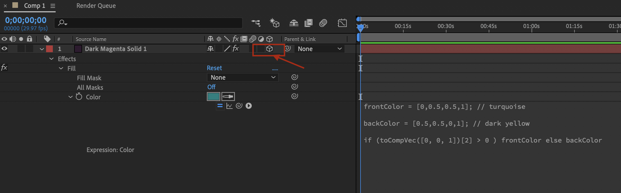
Task: Click the Shy column header icon
Action: (210, 39)
